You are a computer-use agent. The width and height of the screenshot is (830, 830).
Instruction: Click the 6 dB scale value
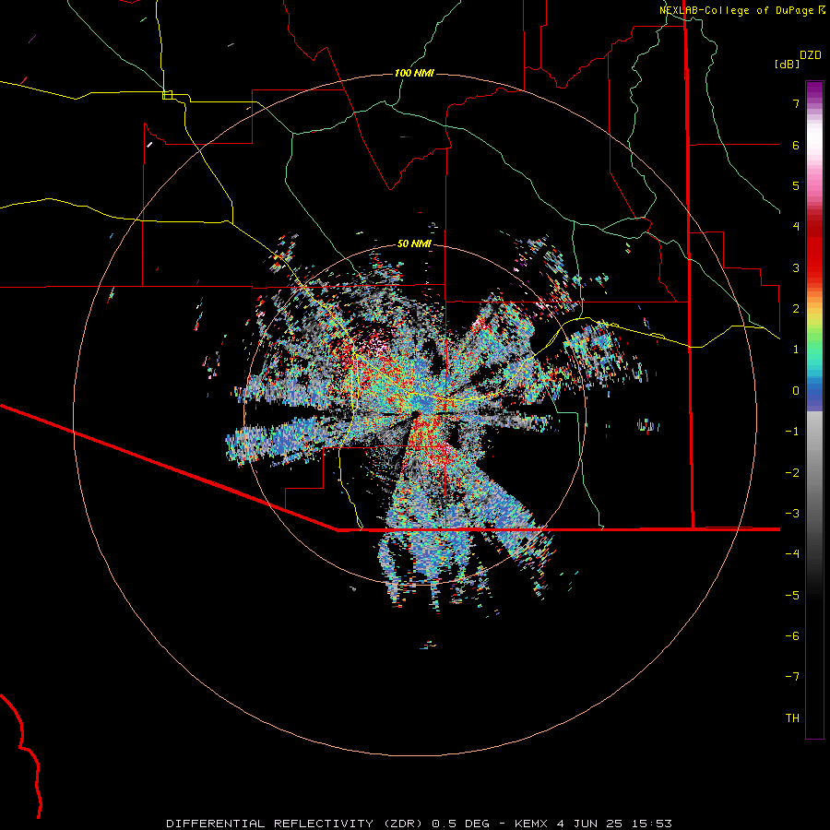click(x=796, y=145)
